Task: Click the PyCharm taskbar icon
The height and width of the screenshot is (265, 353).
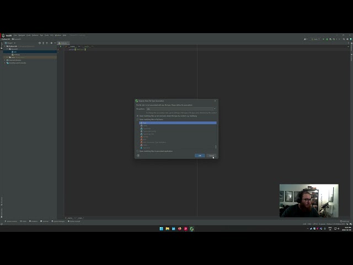Action: 192,229
